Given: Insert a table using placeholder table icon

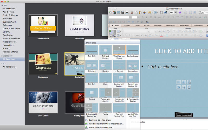Looking at the screenshot, I should tap(179, 82).
